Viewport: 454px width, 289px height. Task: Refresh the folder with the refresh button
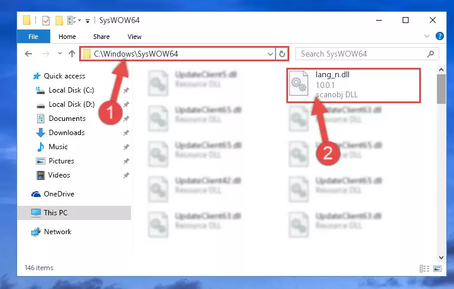pyautogui.click(x=282, y=54)
